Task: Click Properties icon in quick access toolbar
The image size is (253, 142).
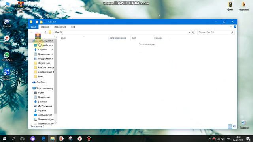Action: [37, 22]
